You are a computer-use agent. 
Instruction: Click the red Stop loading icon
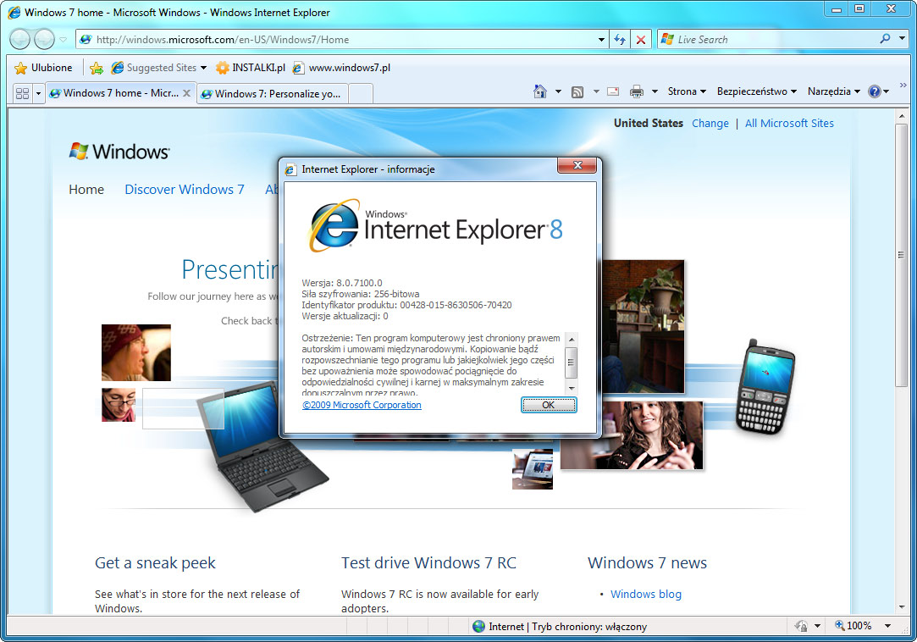[641, 40]
